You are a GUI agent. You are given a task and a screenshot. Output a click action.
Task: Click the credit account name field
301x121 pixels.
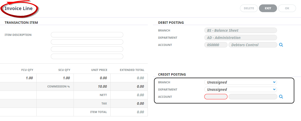coord(253,97)
